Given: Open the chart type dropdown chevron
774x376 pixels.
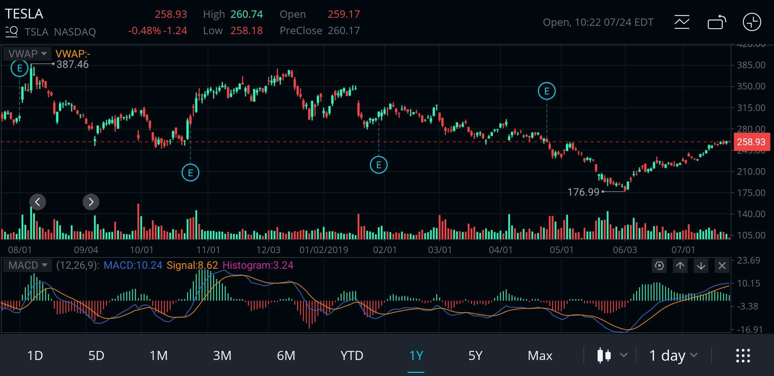Looking at the screenshot, I should (x=624, y=355).
